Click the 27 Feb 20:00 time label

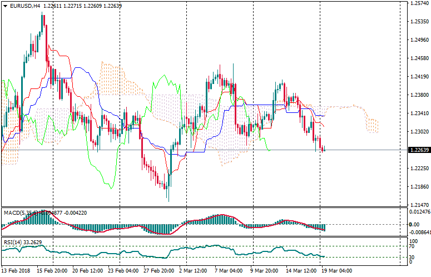click(x=158, y=271)
